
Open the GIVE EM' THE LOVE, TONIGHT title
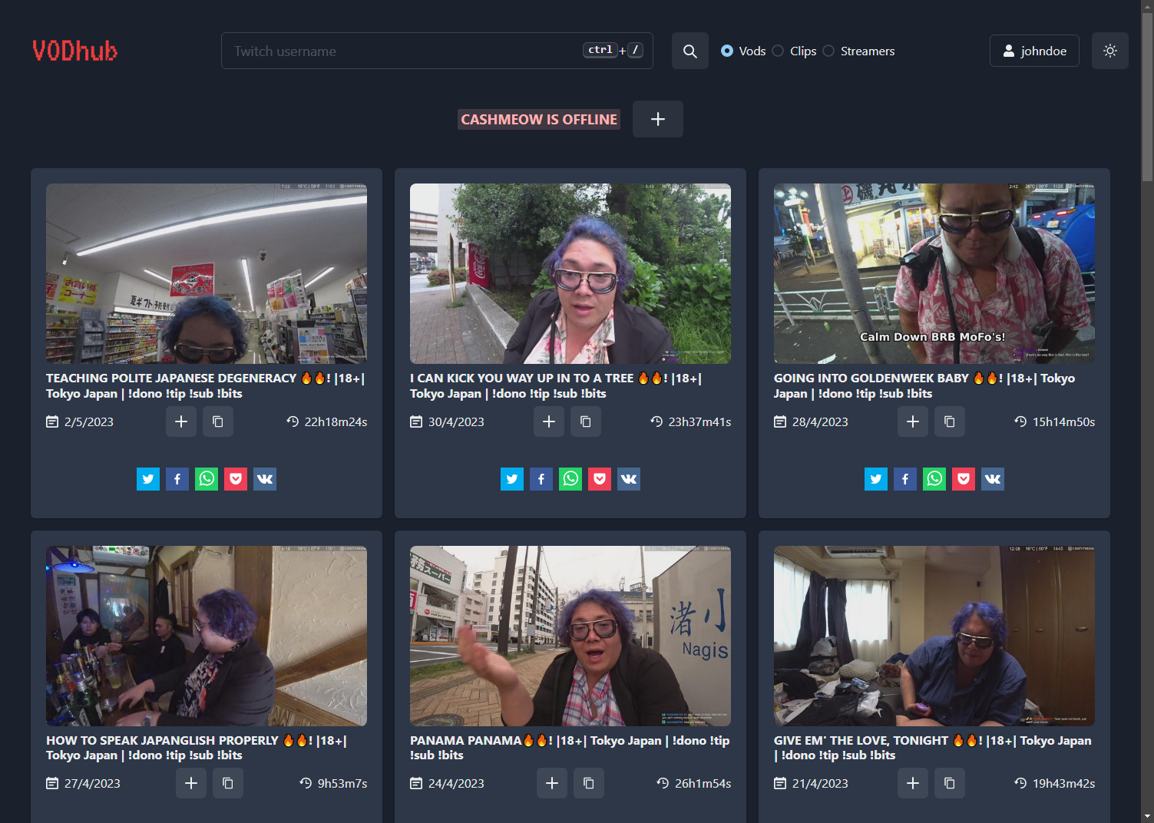tap(932, 748)
